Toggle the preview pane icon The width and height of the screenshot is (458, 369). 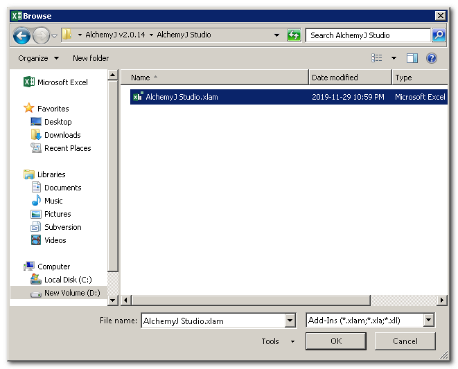tap(412, 58)
